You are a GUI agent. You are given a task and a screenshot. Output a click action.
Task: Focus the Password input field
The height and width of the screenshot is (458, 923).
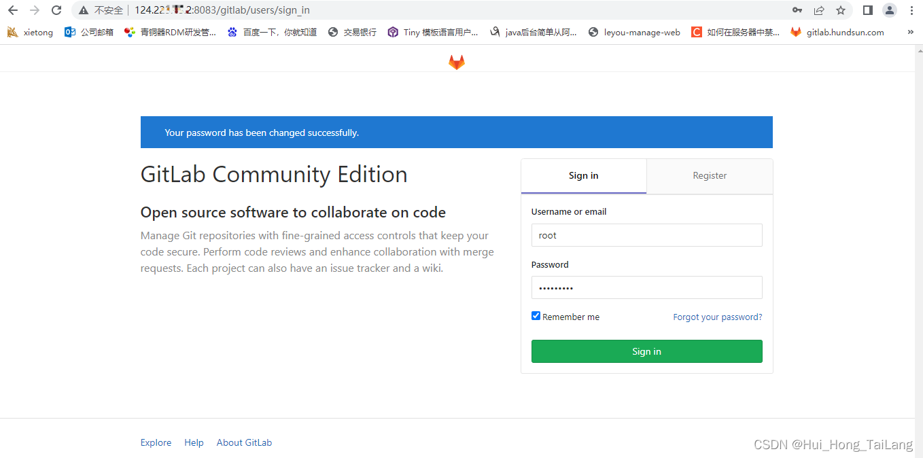(x=647, y=287)
